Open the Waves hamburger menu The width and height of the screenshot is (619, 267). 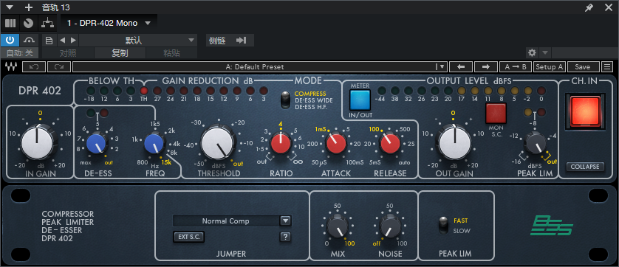606,66
